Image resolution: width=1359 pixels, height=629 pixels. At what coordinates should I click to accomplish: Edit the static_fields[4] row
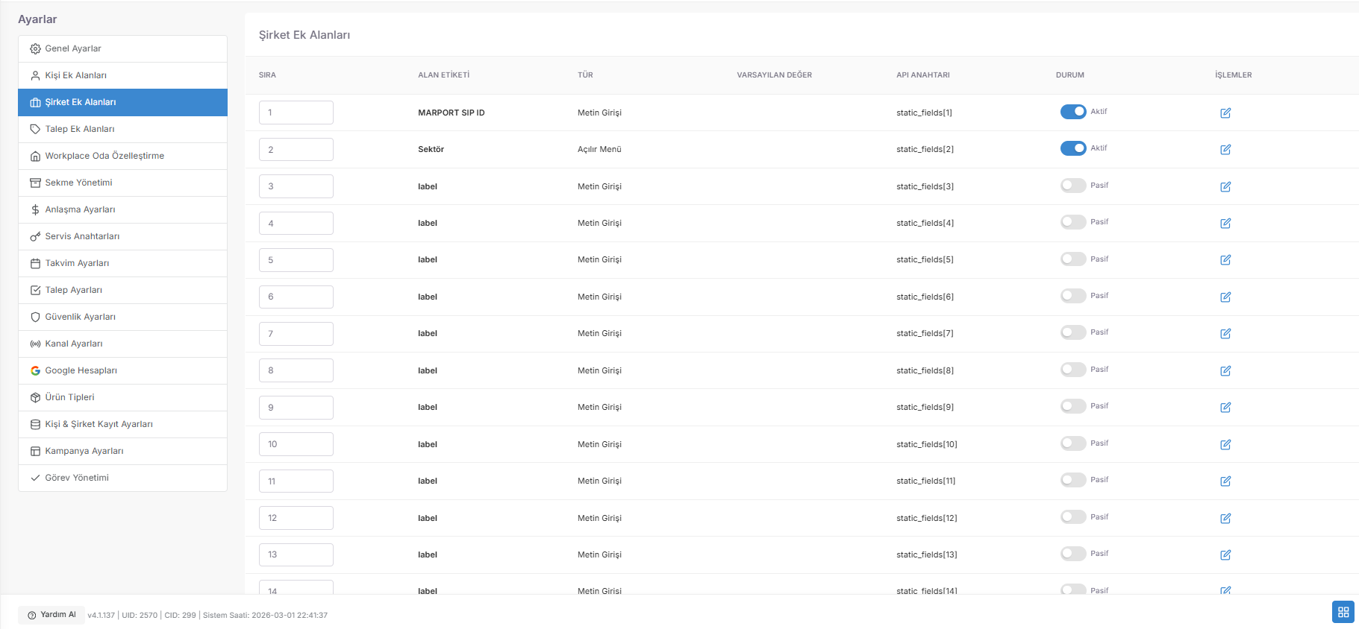point(1225,223)
